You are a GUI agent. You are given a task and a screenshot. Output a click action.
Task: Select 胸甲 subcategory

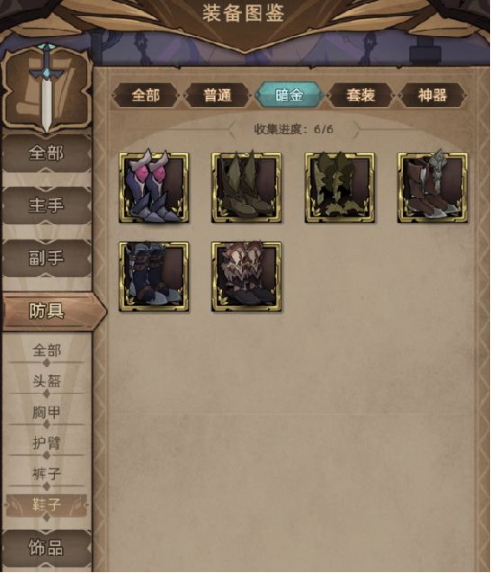[x=47, y=412]
